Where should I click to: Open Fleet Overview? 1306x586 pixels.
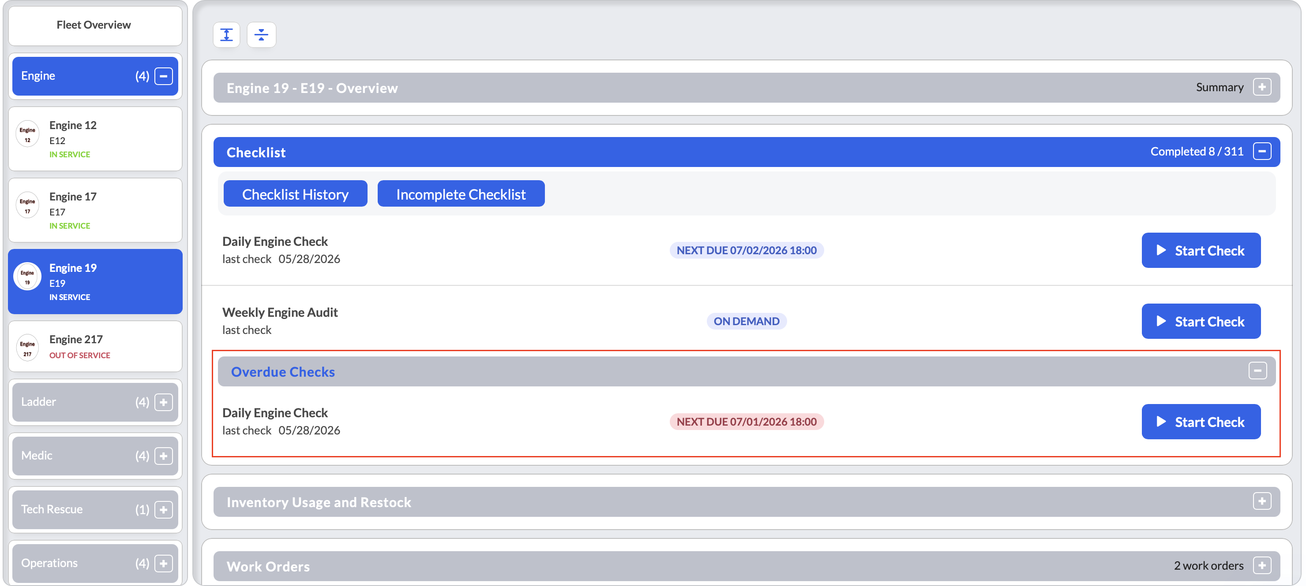[95, 25]
